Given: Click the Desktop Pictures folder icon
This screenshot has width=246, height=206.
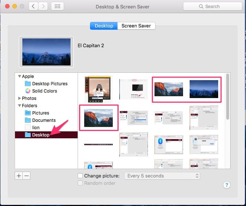Looking at the screenshot, I should pyautogui.click(x=28, y=83).
